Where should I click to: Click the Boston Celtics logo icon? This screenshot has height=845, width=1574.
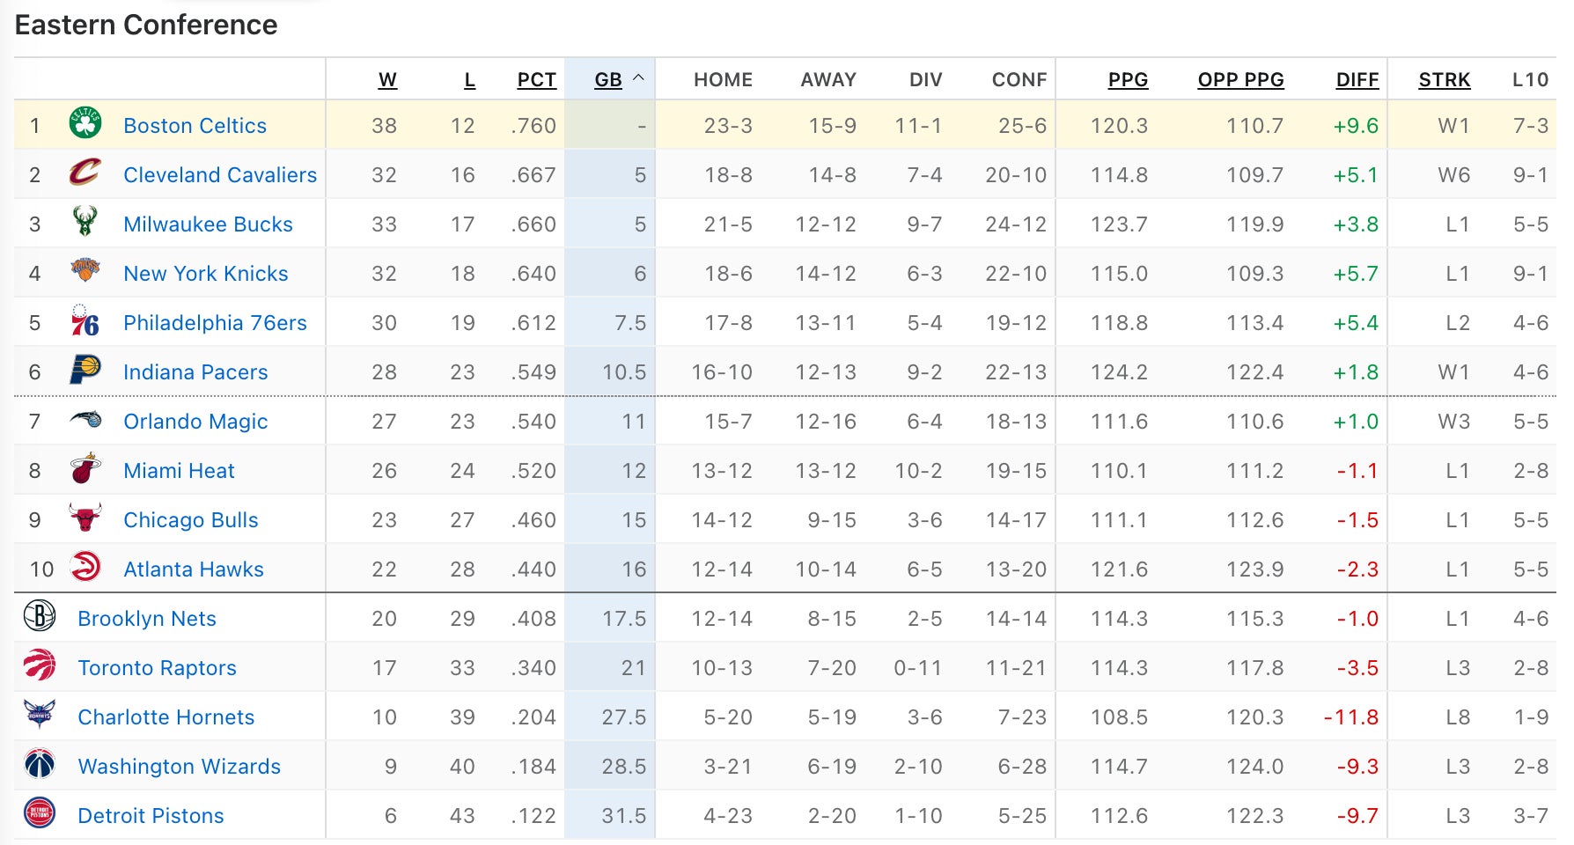click(x=85, y=123)
